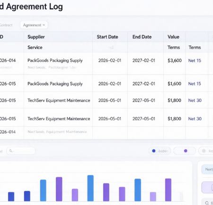Image resolution: width=213 pixels, height=205 pixels.
Task: Toggle the gray dot legend pill
Action: pos(206,151)
